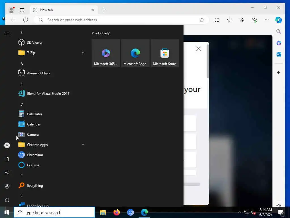Open Edge Settings and more menu
The image size is (290, 218).
pyautogui.click(x=267, y=20)
